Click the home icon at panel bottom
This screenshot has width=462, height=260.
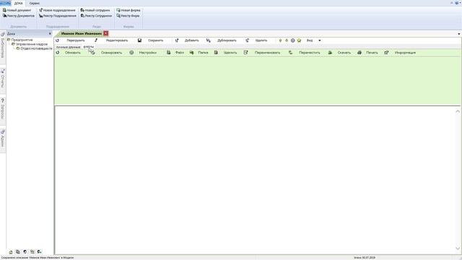pos(11,252)
